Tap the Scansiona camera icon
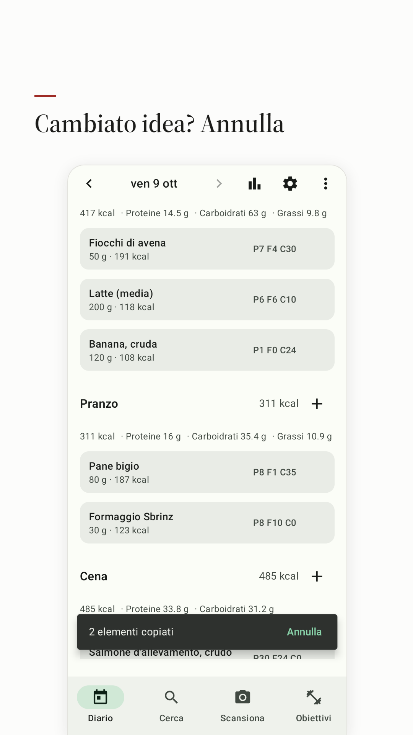 (x=242, y=697)
